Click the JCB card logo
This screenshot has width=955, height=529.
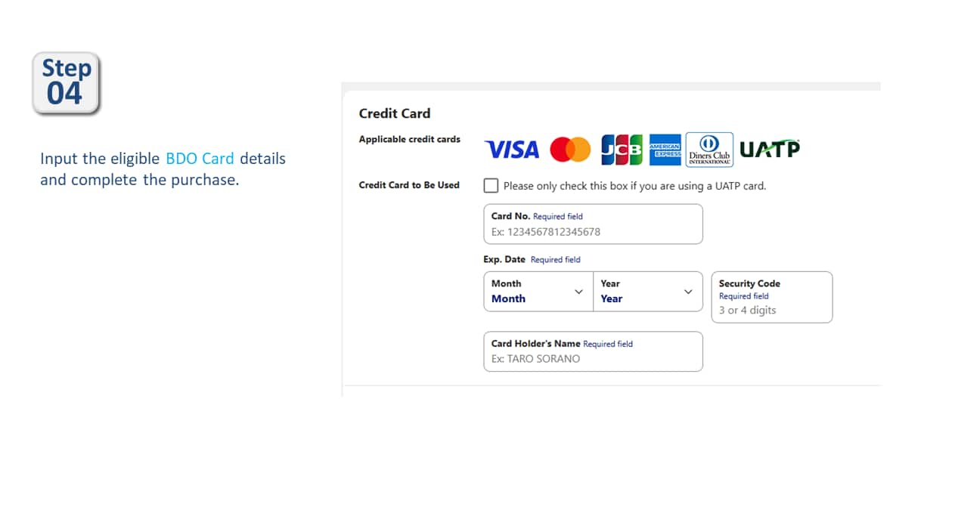[x=622, y=150]
